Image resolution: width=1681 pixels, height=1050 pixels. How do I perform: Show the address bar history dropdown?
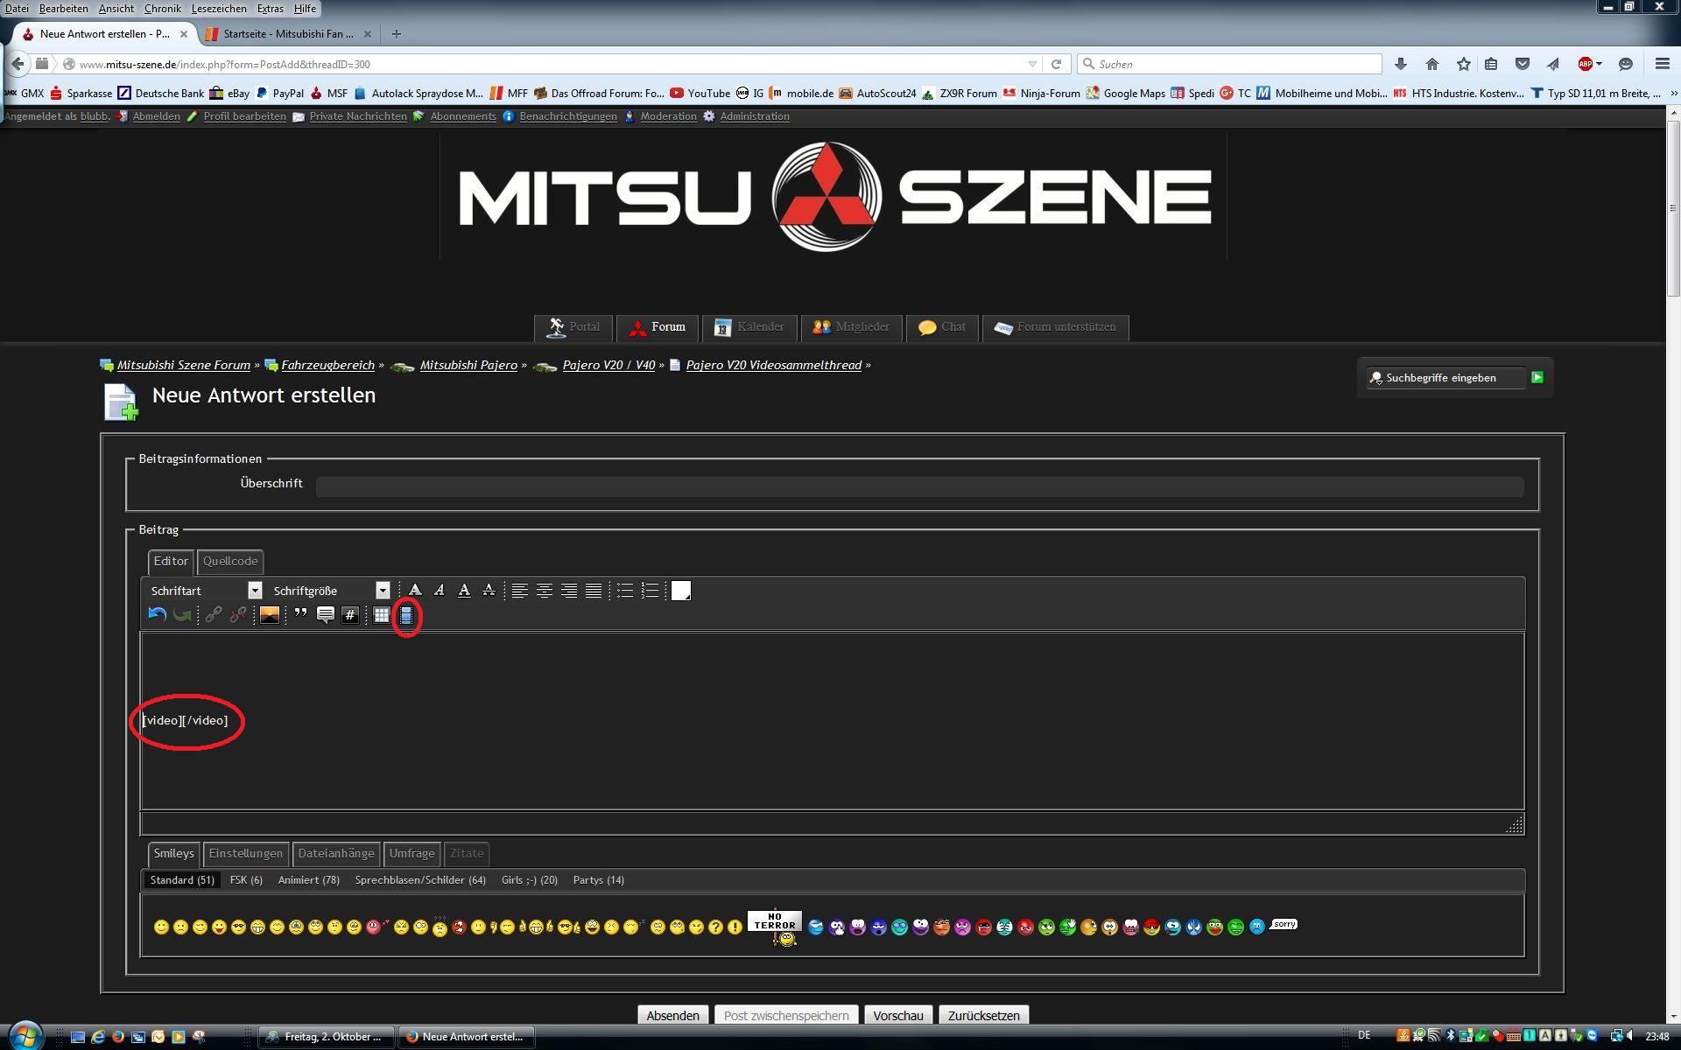pos(1032,64)
